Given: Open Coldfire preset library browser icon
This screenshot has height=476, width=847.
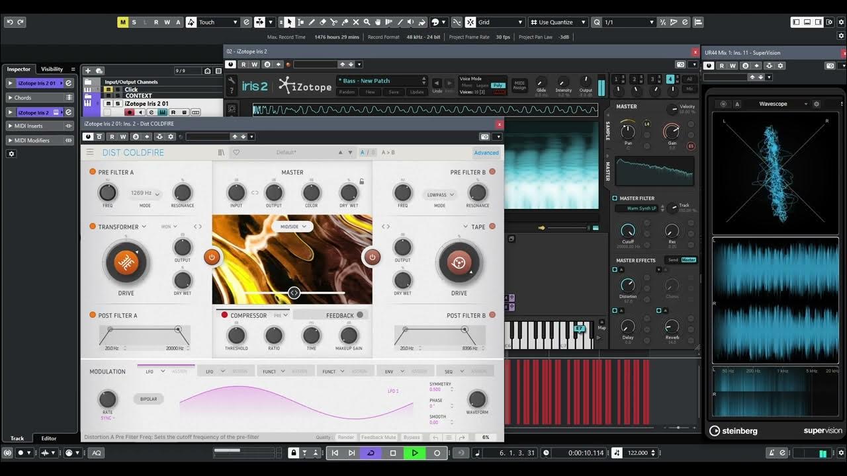Looking at the screenshot, I should tap(221, 152).
